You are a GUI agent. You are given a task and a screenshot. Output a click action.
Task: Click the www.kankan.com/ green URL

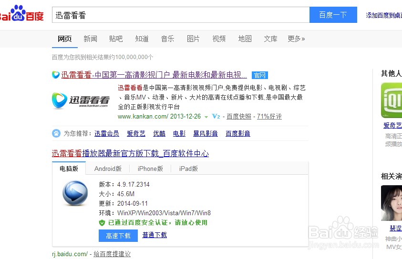(x=143, y=117)
